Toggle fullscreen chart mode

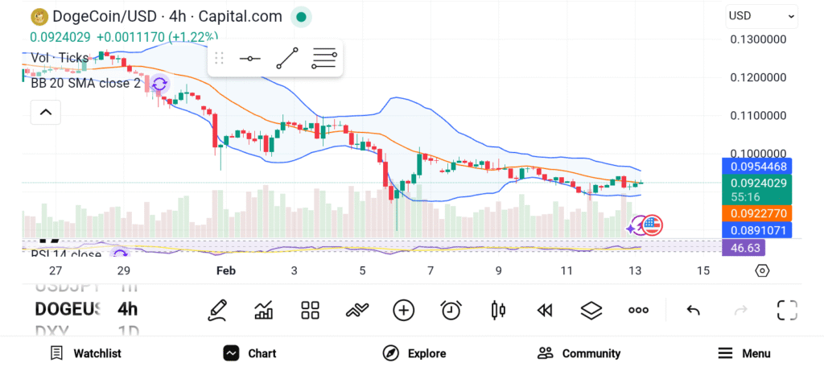pyautogui.click(x=786, y=310)
